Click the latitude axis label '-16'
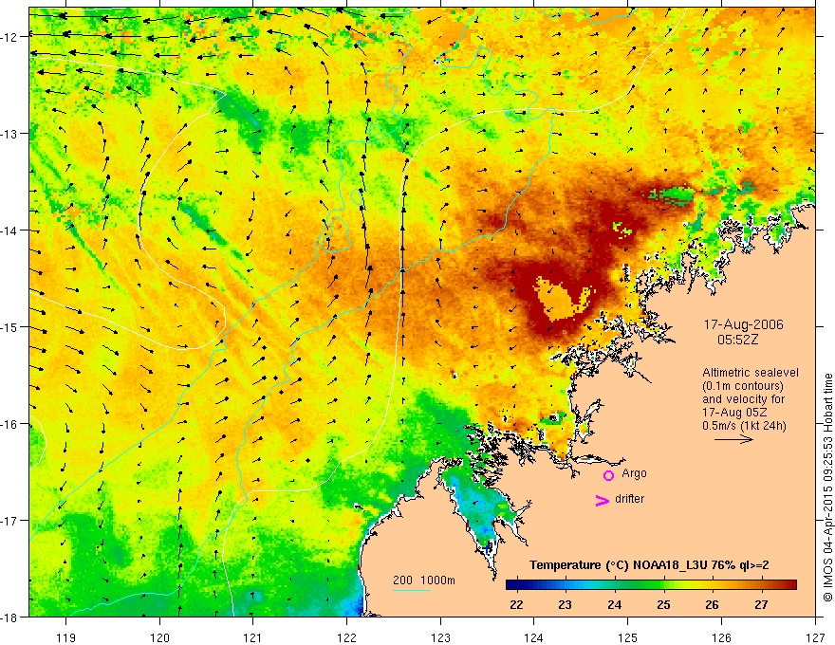 pos(10,424)
